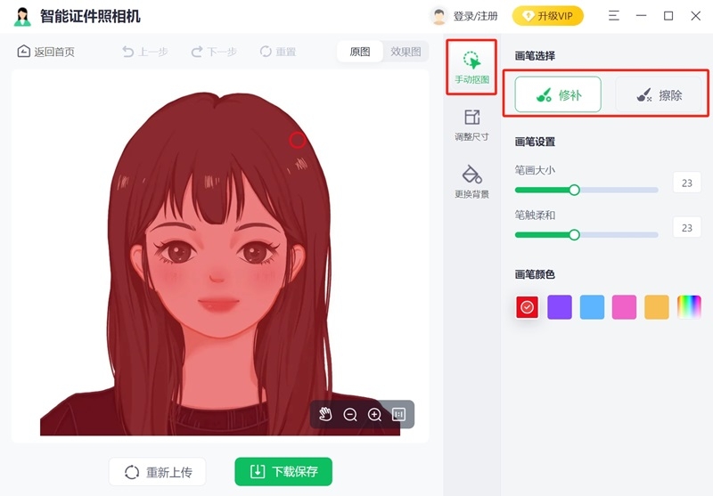
Task: Switch to the 效果图 view tab
Action: [406, 52]
